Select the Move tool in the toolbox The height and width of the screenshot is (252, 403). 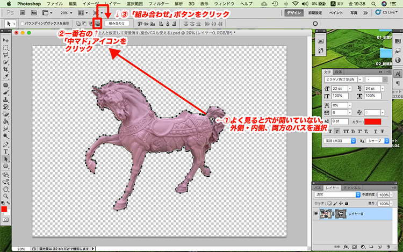click(5, 41)
